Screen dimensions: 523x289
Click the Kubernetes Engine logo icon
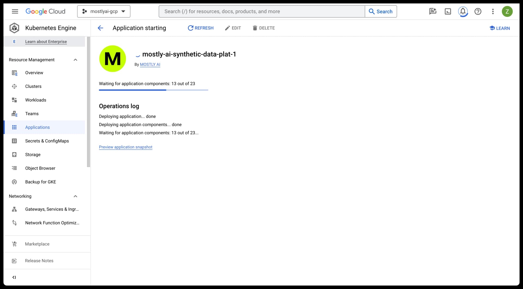pos(14,28)
